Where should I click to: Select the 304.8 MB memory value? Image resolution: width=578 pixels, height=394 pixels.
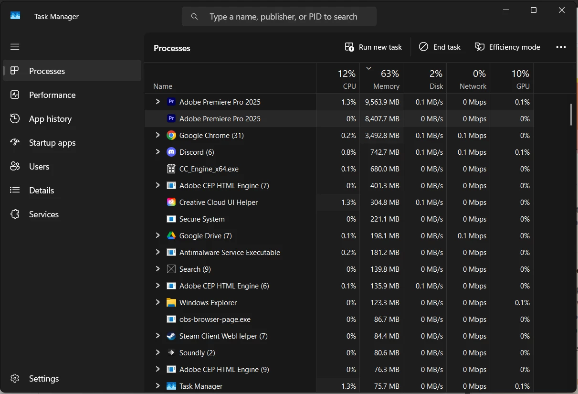[x=384, y=202]
